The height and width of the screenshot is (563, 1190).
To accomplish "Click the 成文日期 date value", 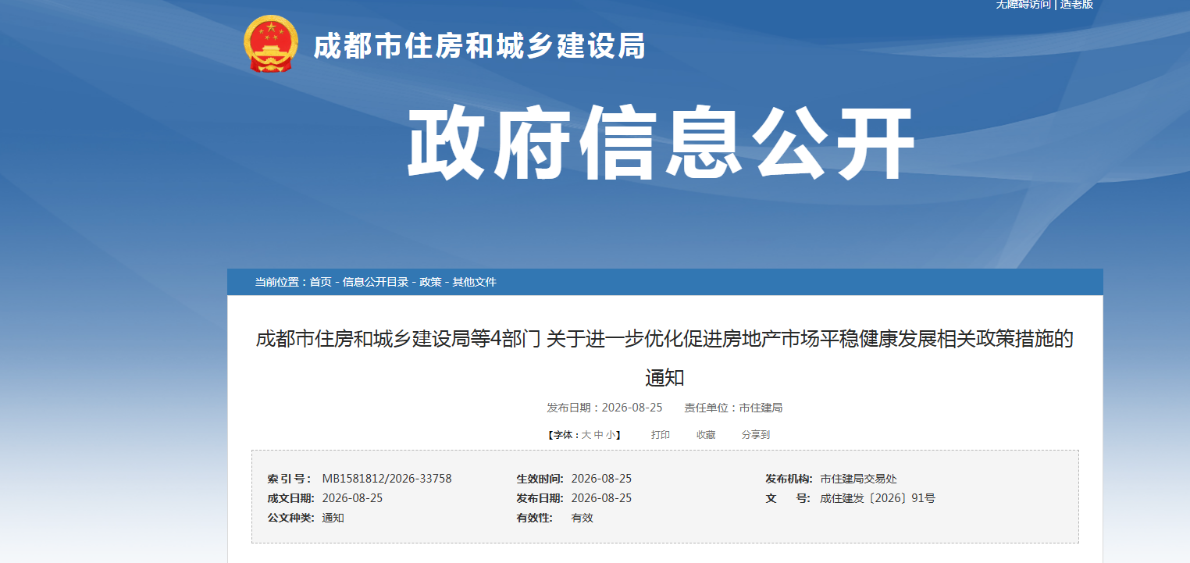I will click(x=352, y=498).
